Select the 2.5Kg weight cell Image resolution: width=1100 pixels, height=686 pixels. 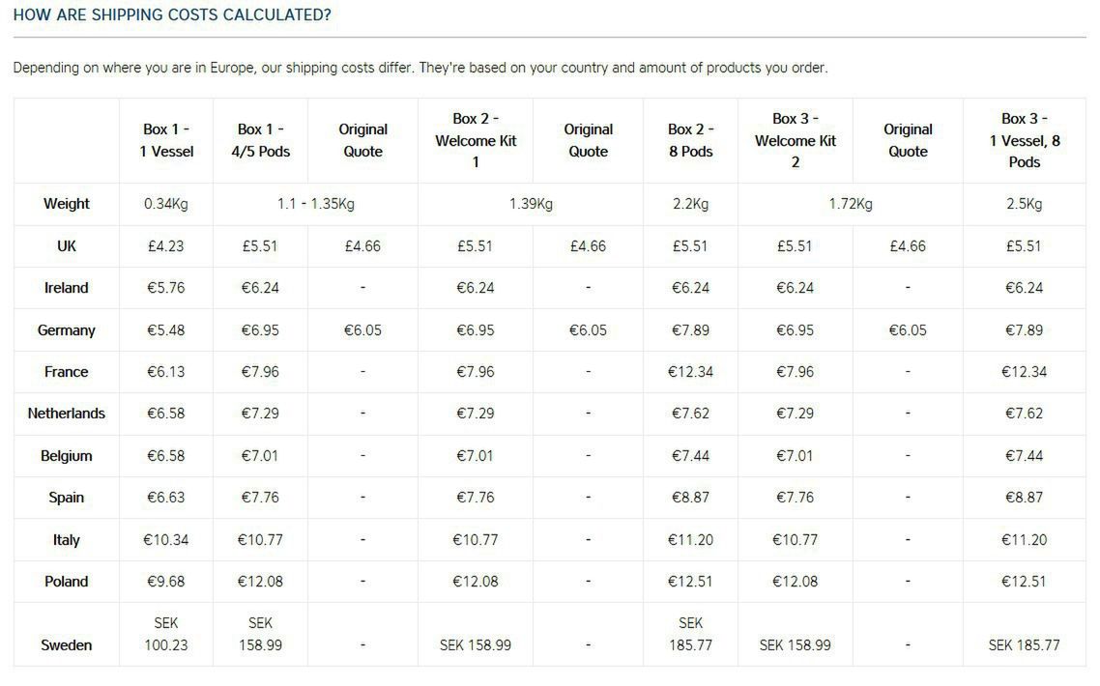click(x=1024, y=204)
